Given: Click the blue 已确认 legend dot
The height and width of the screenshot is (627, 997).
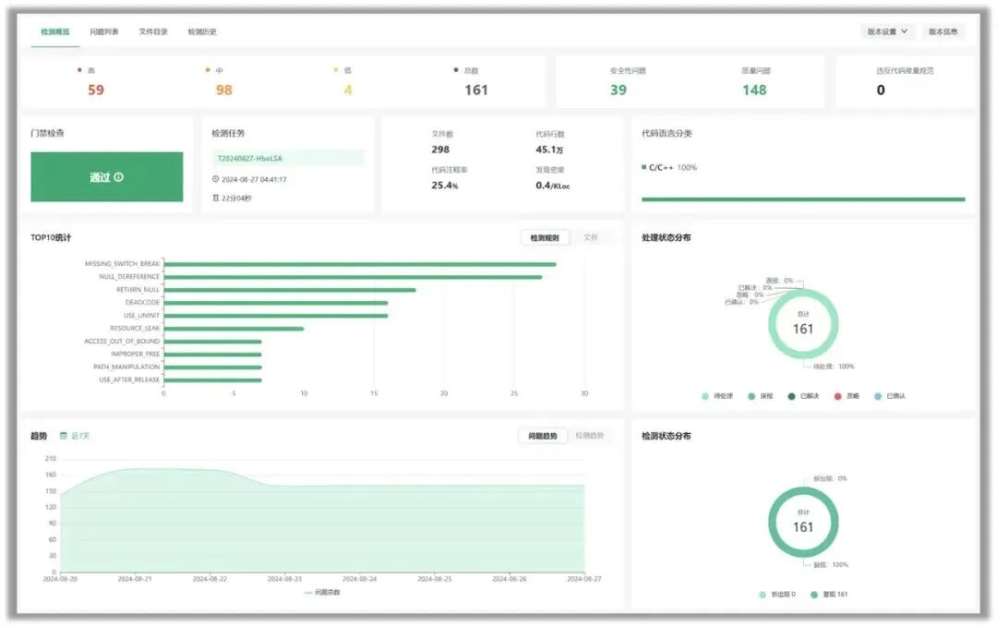Looking at the screenshot, I should click(x=878, y=396).
